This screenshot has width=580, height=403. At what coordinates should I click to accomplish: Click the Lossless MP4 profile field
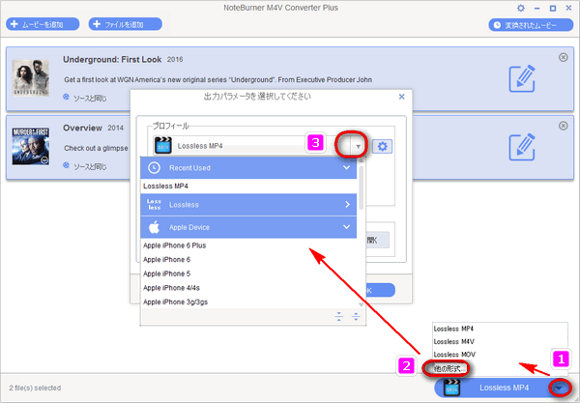(252, 146)
